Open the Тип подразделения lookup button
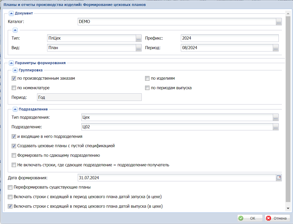Screen dimensions: 293x224 point(276,117)
